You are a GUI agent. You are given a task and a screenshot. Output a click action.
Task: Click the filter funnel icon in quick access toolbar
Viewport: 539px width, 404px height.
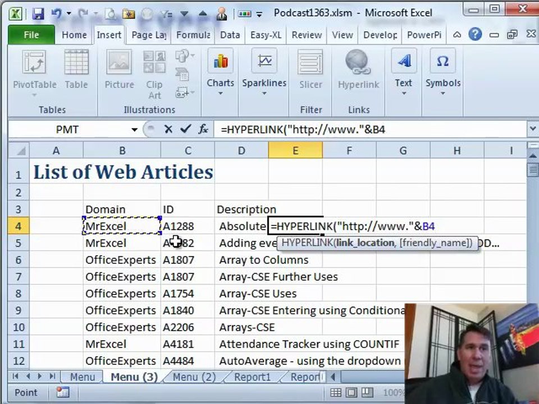(x=167, y=13)
